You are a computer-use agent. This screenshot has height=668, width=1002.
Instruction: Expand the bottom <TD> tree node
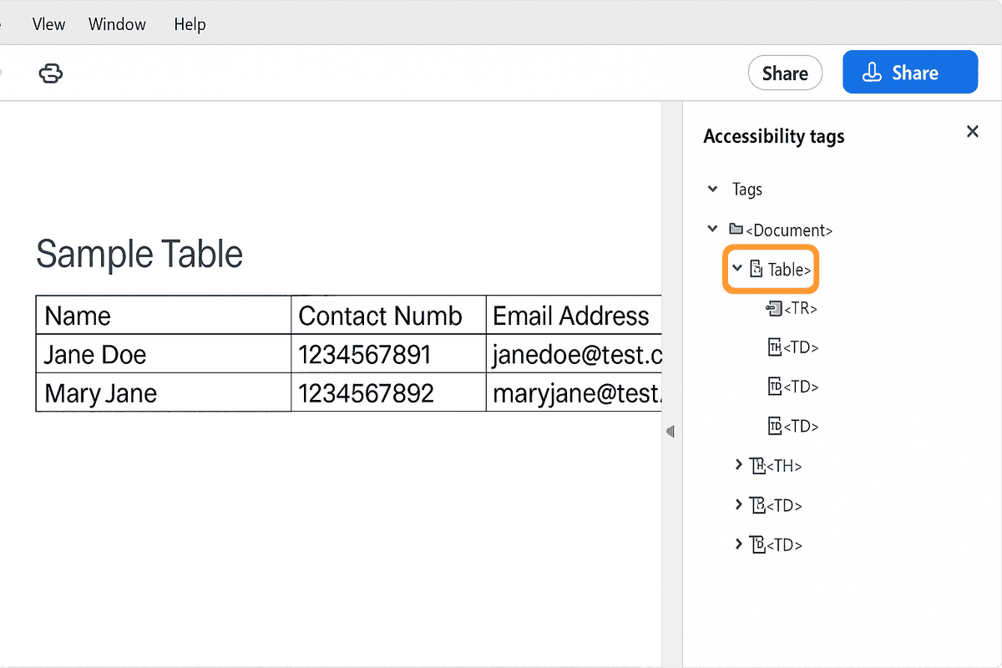(x=738, y=544)
